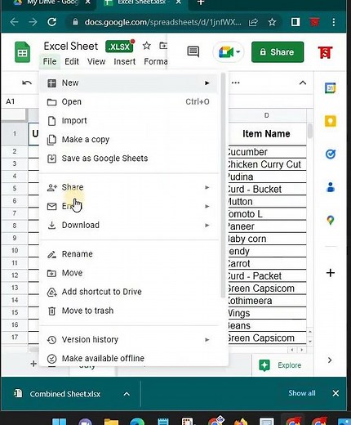The image size is (351, 425).
Task: Expand the New submenu
Action: (129, 83)
